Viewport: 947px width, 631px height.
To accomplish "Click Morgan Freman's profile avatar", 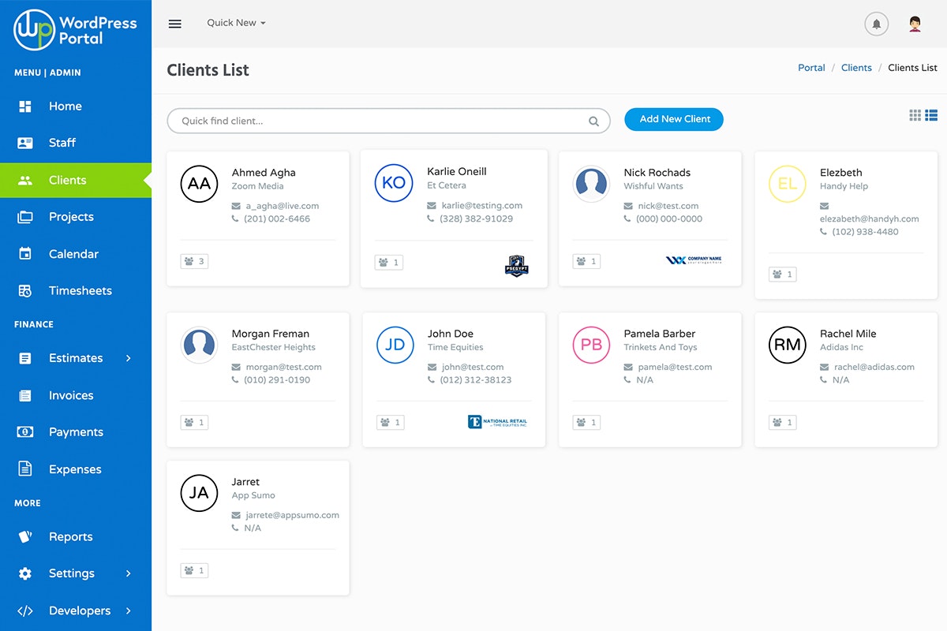I will [199, 345].
